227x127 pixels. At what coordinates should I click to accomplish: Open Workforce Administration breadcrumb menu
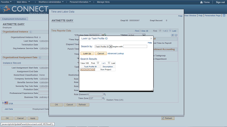click(x=51, y=2)
